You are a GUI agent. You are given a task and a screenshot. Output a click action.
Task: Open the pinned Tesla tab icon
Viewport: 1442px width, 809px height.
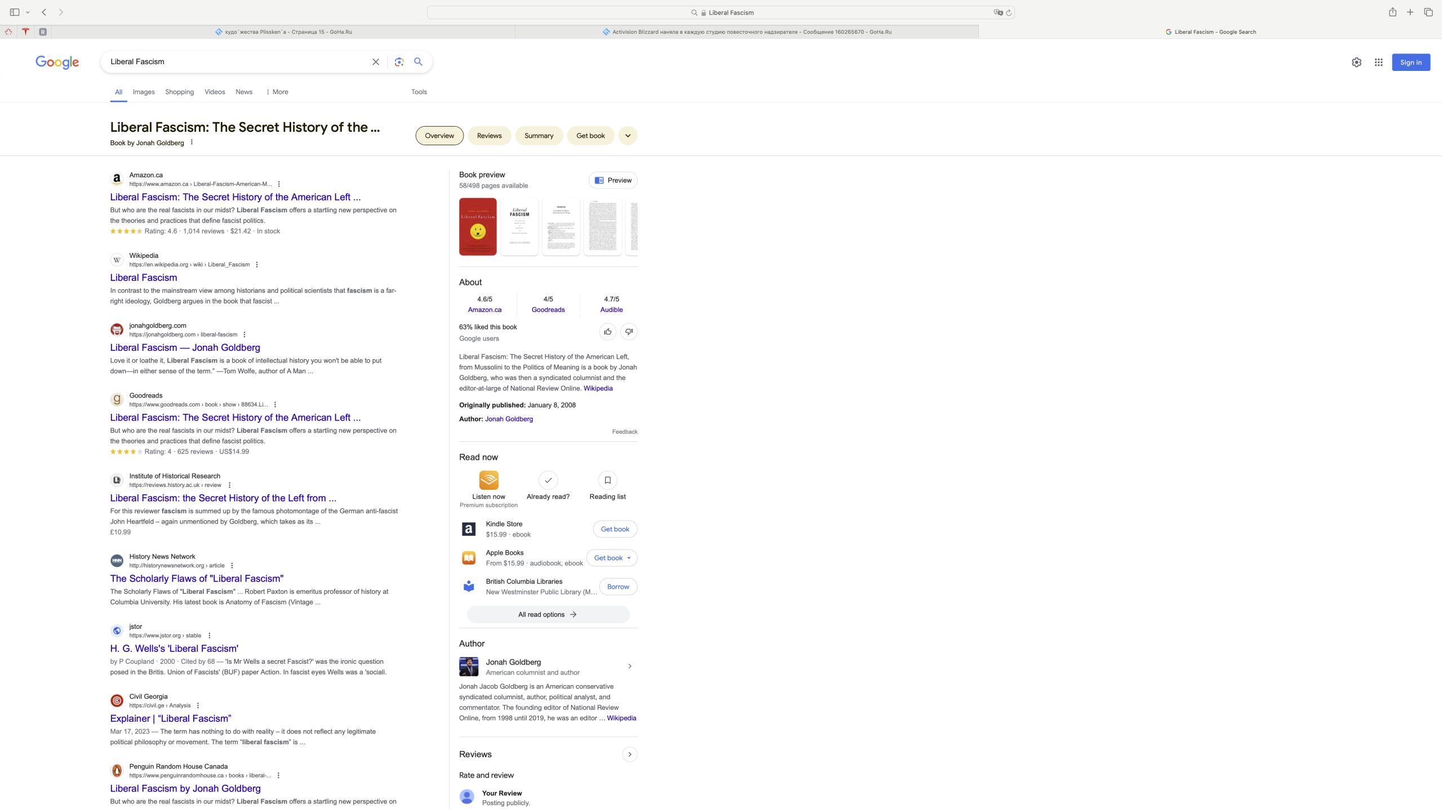pyautogui.click(x=25, y=32)
